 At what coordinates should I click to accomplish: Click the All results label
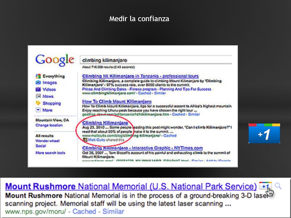coord(45,136)
